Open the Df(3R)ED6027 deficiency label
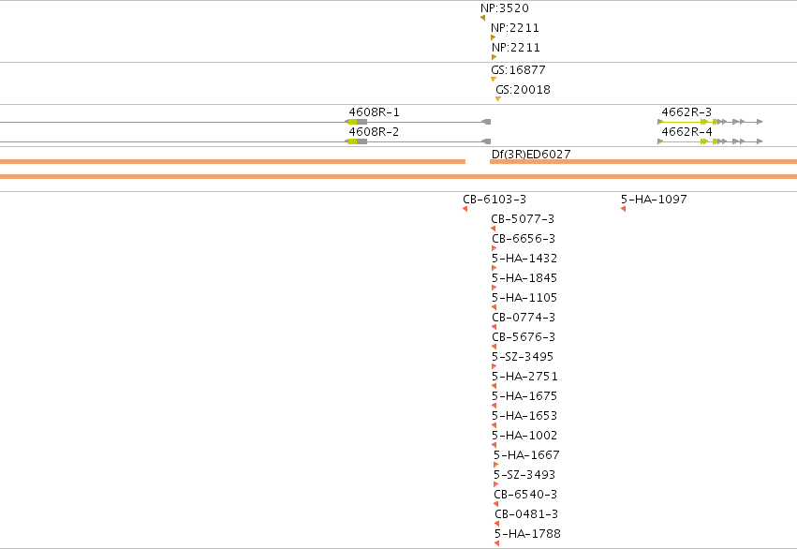Viewport: 797px width, 549px height. click(531, 154)
